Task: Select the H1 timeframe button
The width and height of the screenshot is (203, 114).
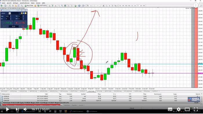Action: (x=132, y=6)
